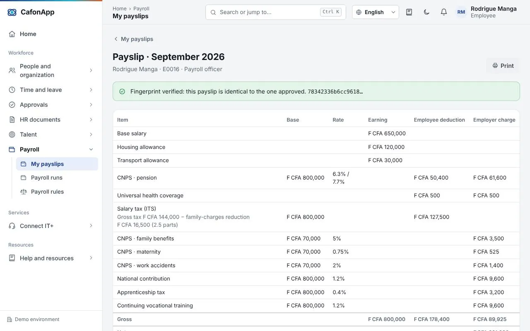Click the RM user avatar
530x331 pixels.
coord(461,12)
